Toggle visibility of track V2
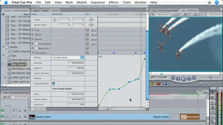The width and height of the screenshot is (223, 125). 3,111
